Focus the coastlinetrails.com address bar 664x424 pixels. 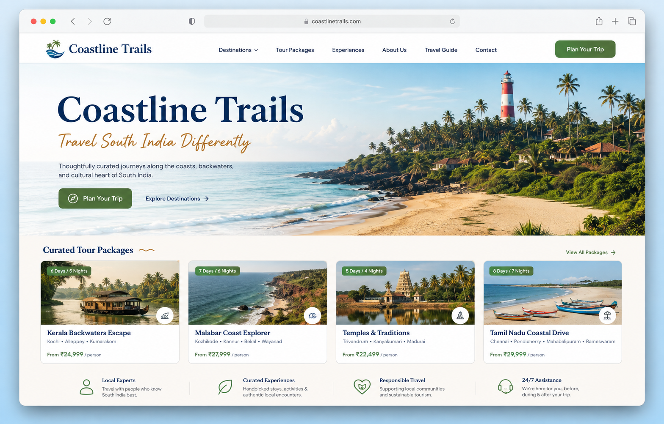pyautogui.click(x=332, y=21)
